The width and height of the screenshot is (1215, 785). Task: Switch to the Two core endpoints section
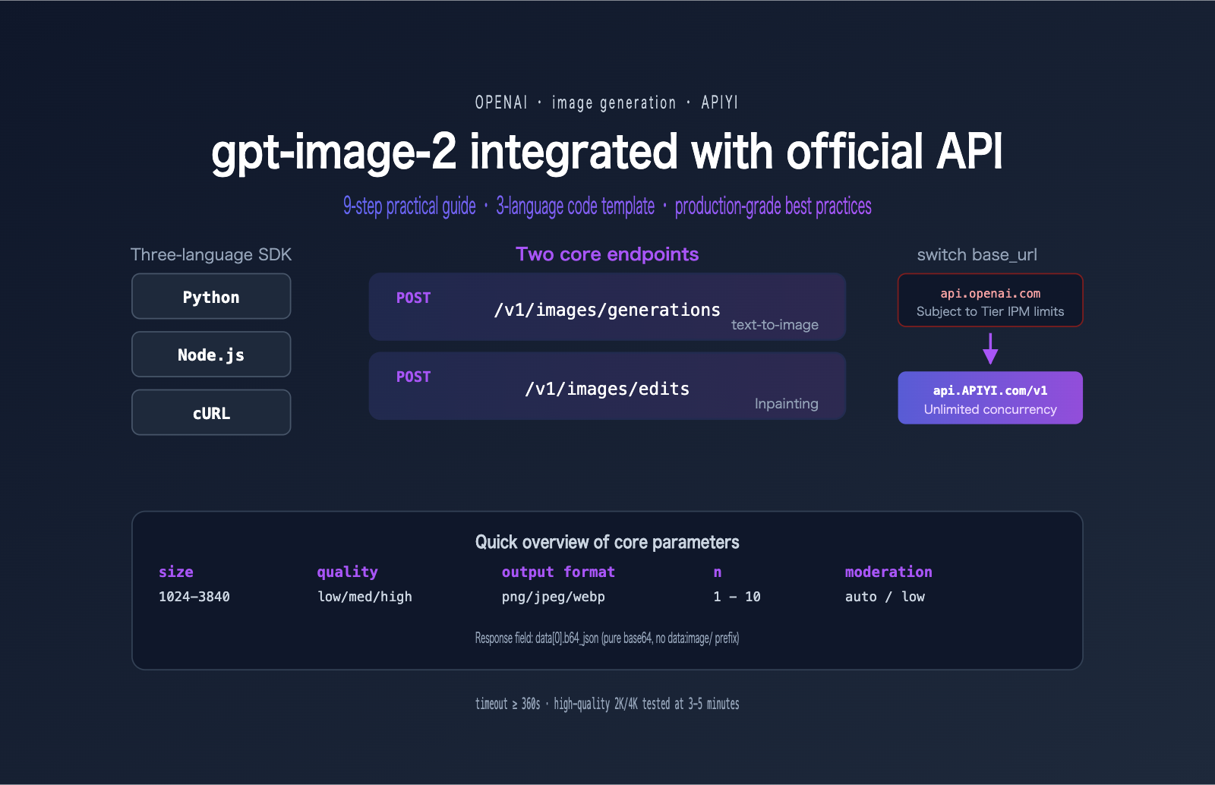[607, 254]
